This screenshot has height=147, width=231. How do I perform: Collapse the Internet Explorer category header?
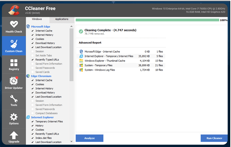(x=42, y=117)
